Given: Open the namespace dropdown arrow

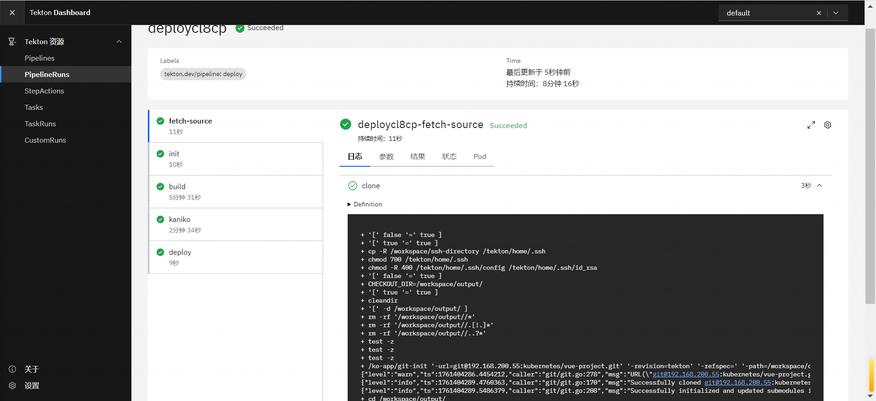Looking at the screenshot, I should tap(836, 13).
